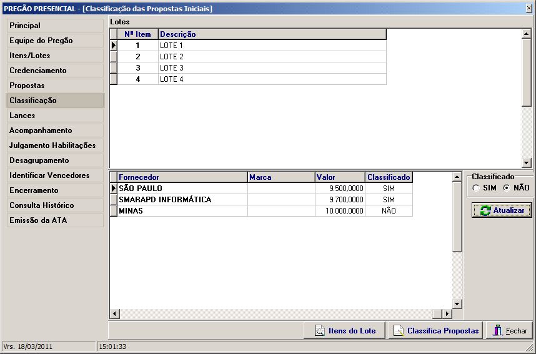The image size is (536, 354).
Task: Click the version date Vrs. 18/03/2011 status text
Action: point(28,347)
